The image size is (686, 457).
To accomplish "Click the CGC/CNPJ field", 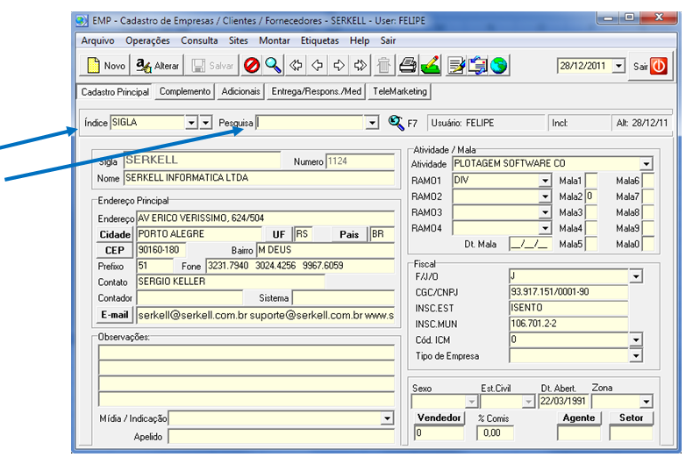I will (568, 292).
